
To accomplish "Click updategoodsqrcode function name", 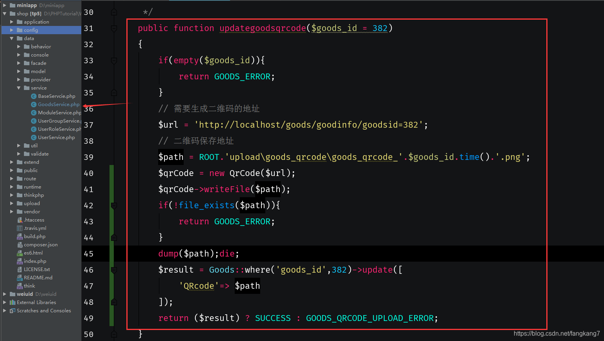I will 263,28.
